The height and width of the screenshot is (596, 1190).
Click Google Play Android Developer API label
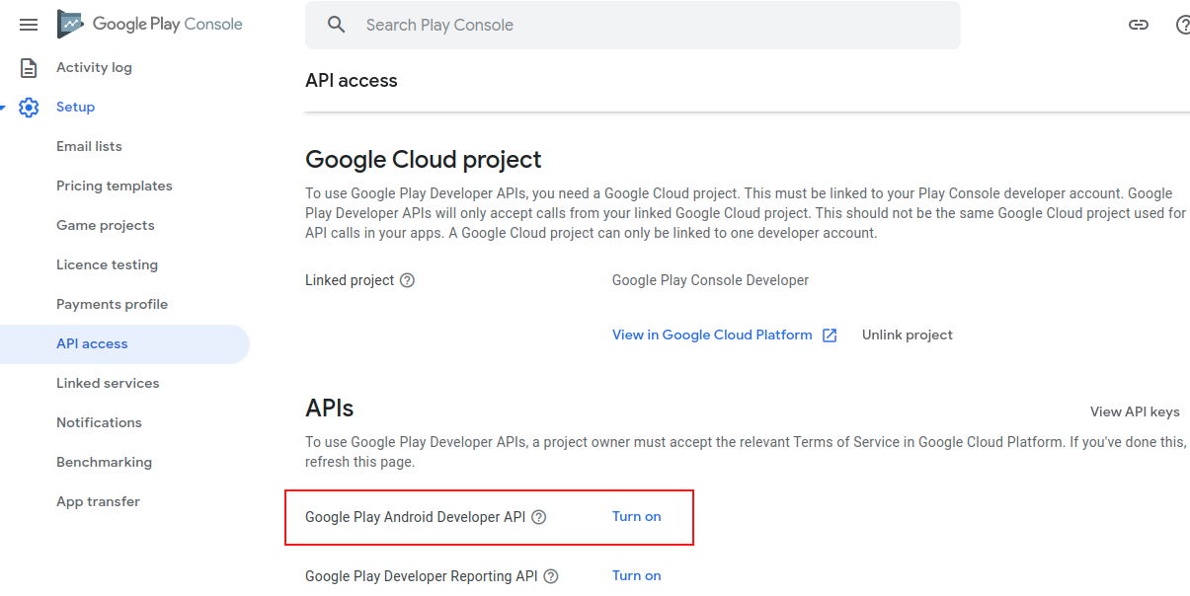[x=415, y=517]
